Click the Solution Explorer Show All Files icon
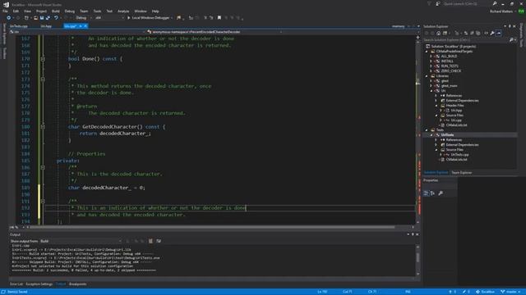This screenshot has height=295, width=526. [x=478, y=33]
